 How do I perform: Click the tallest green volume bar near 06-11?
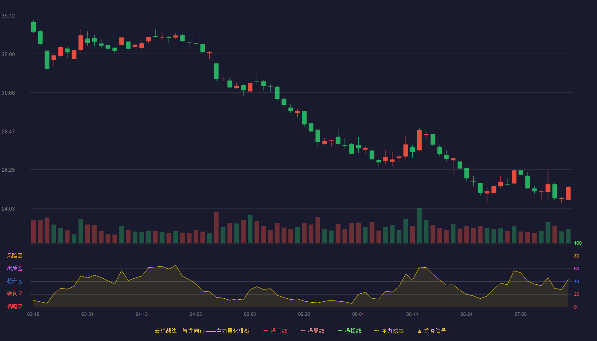point(419,225)
